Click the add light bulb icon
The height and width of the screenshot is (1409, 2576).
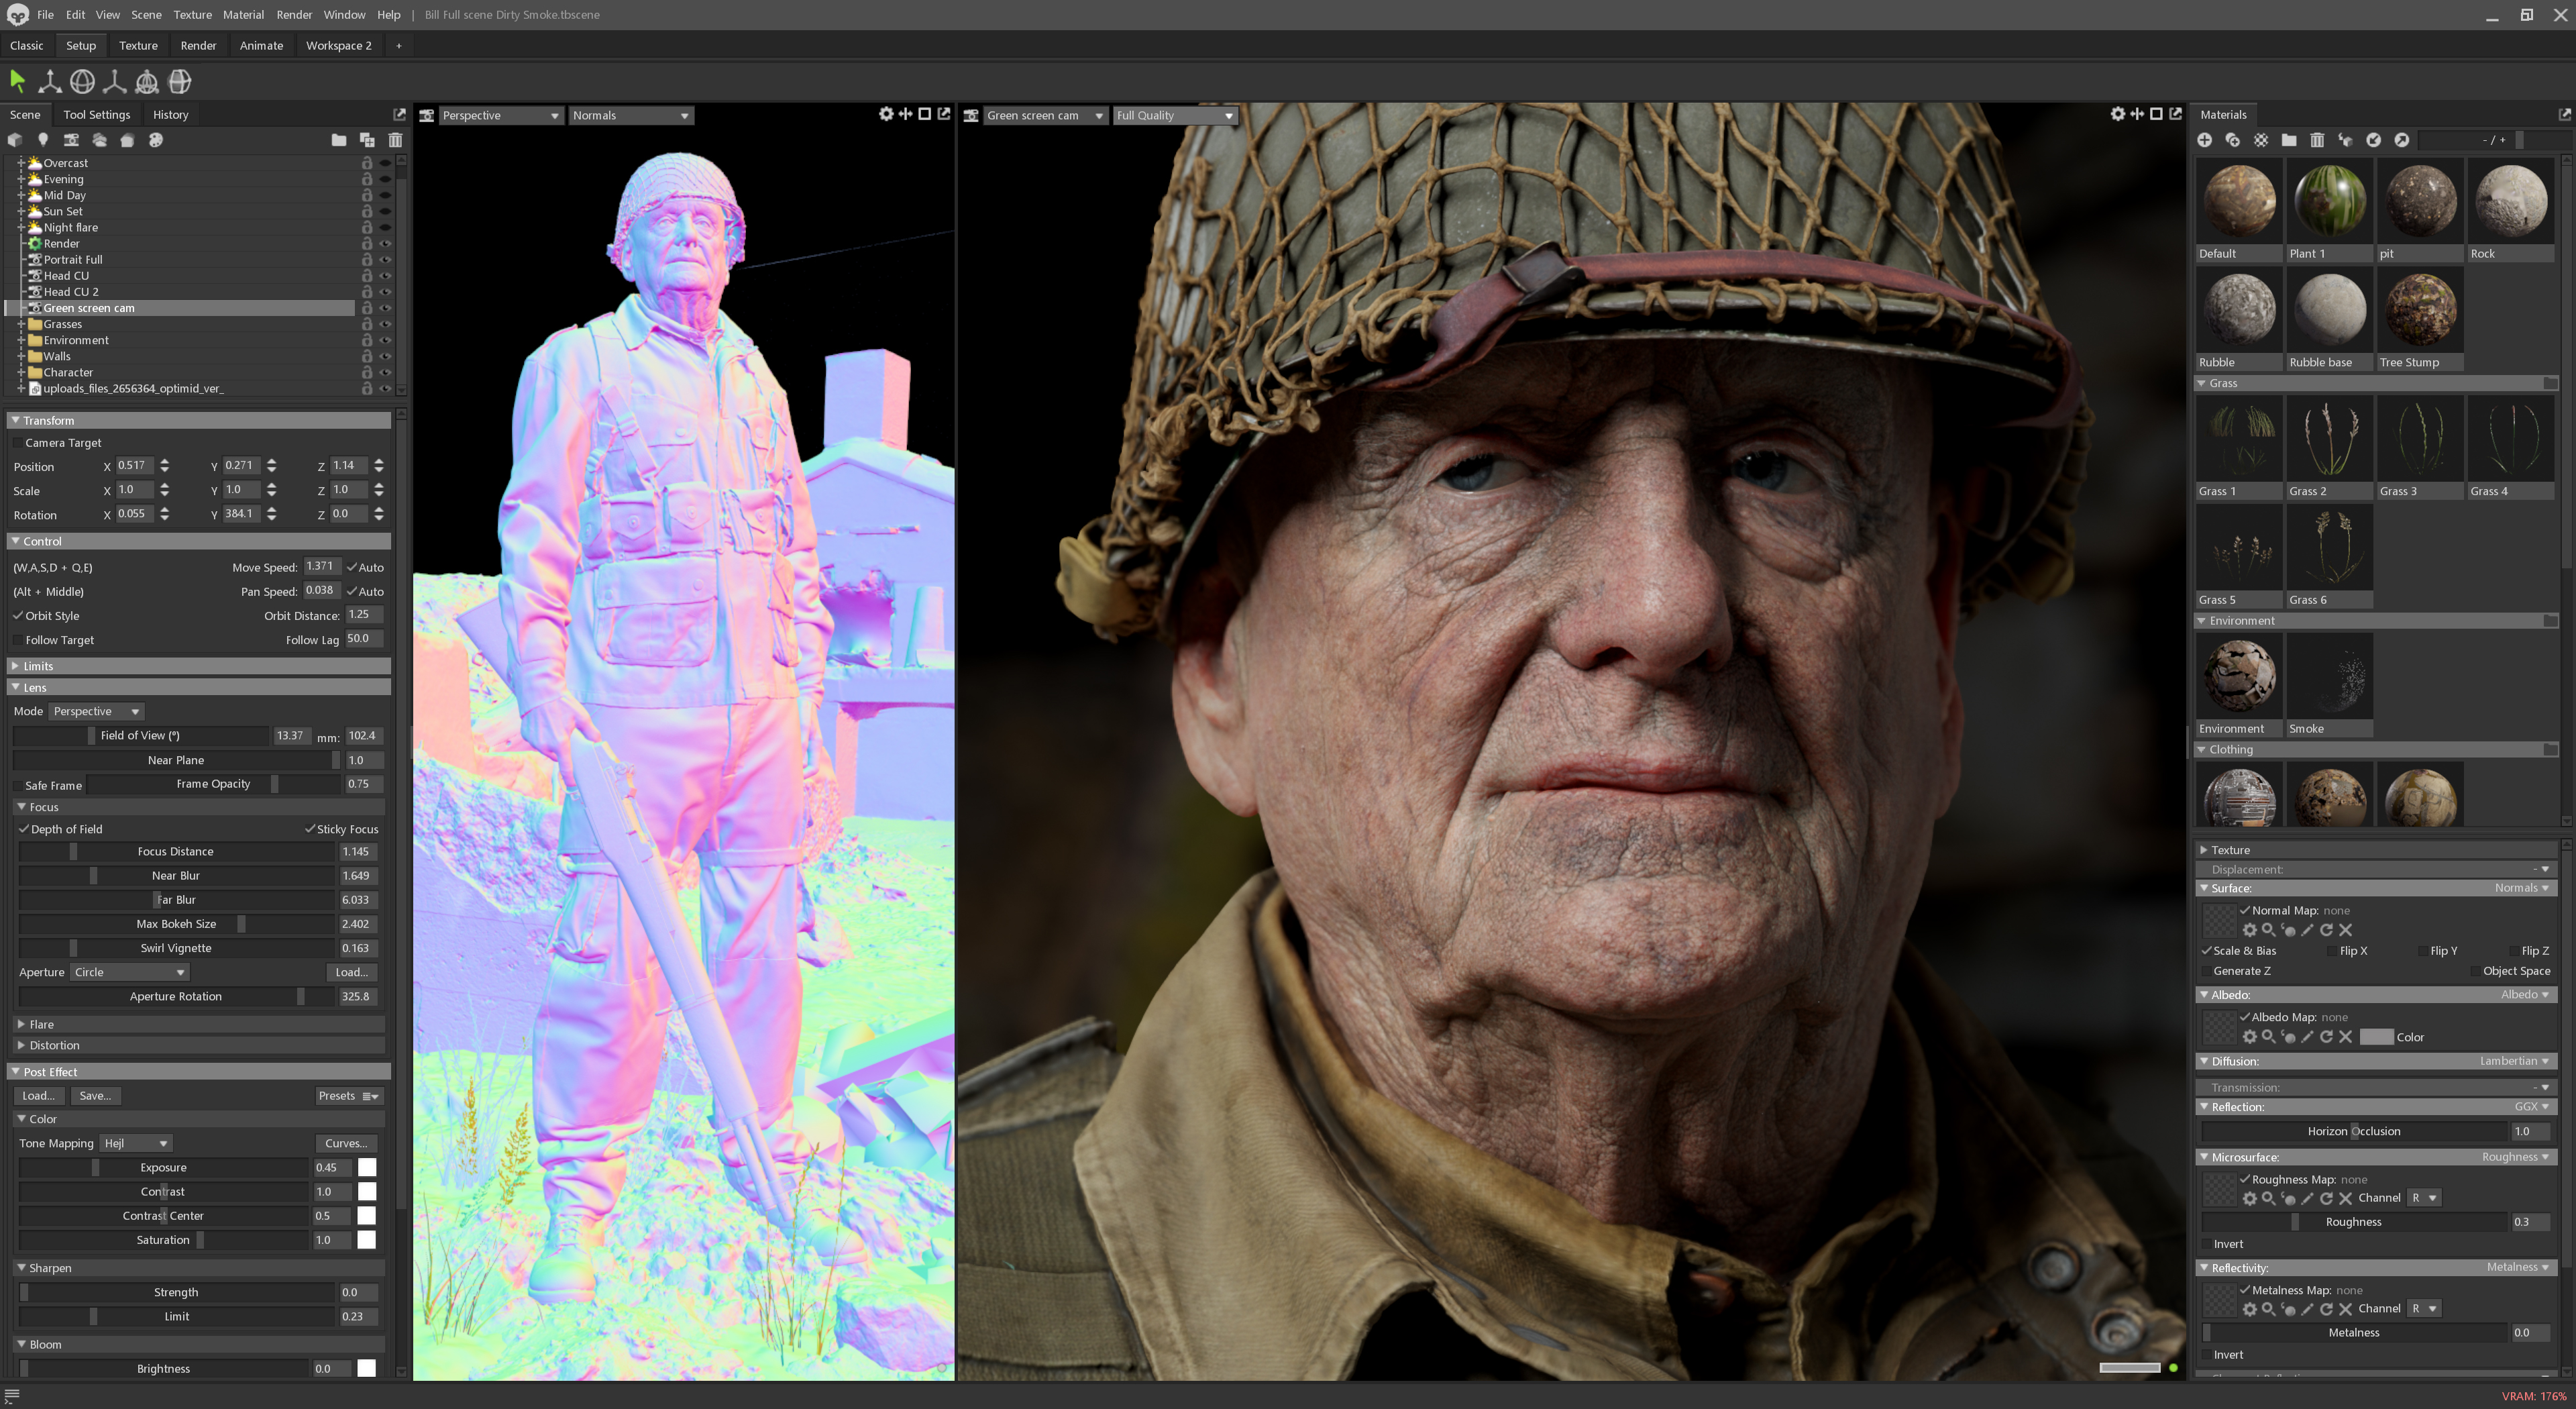tap(43, 140)
